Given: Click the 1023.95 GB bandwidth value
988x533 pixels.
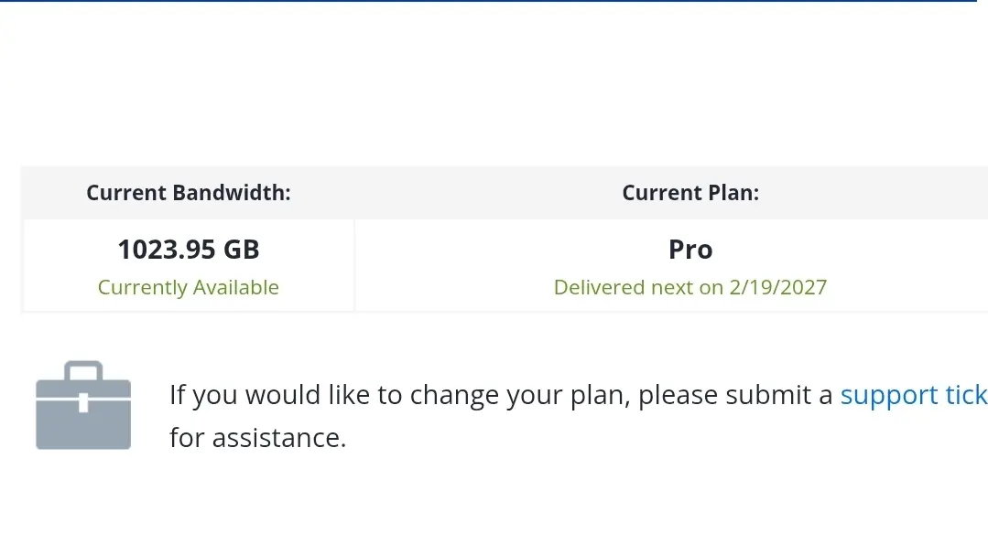Looking at the screenshot, I should 189,250.
